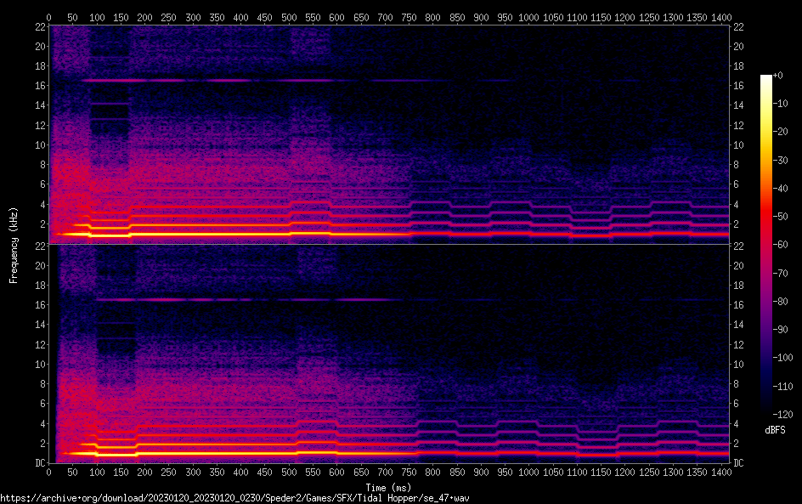Image resolution: width=802 pixels, height=504 pixels.
Task: Click the upper channel's left 16 kHz label
Action: 38,86
